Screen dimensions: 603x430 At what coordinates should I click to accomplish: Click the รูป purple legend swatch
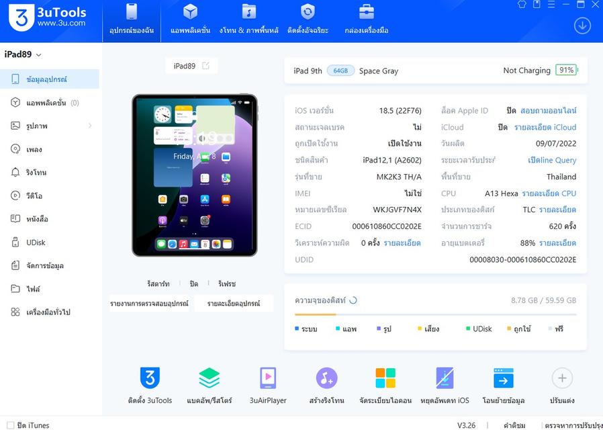(379, 329)
